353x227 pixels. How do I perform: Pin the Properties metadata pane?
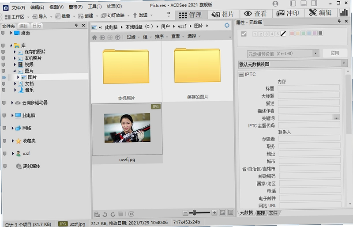click(x=339, y=21)
